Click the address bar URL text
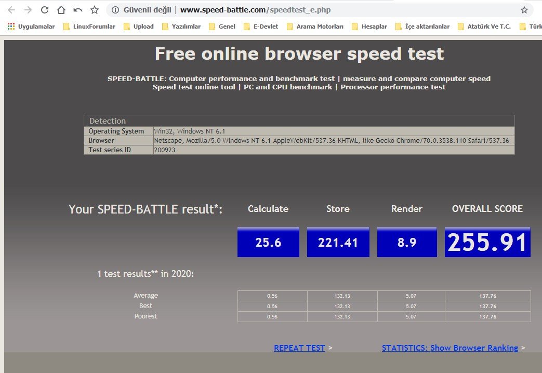The width and height of the screenshot is (542, 373). (256, 10)
